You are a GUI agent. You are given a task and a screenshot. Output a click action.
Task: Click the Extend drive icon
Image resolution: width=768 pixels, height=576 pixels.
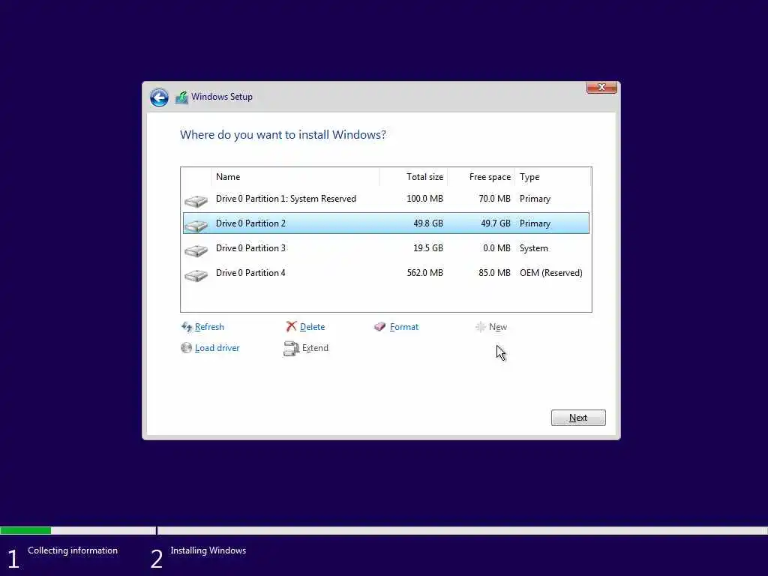coord(292,348)
